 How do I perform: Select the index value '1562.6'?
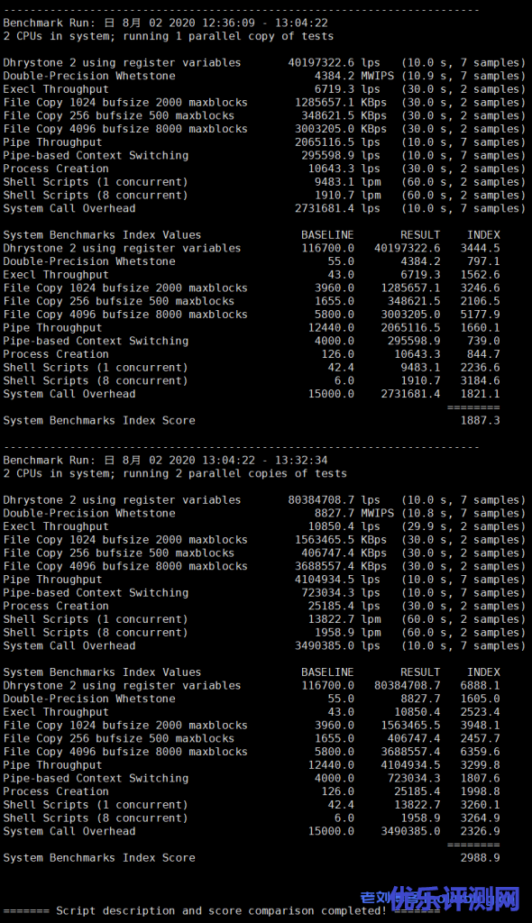tap(481, 274)
